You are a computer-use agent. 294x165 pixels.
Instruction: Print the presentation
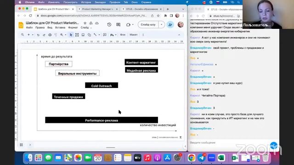click(x=50, y=35)
